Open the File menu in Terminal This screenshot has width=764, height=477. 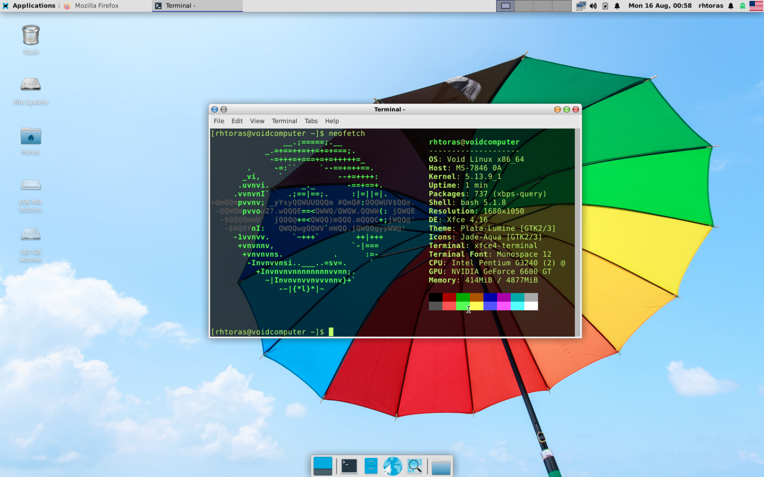(219, 121)
